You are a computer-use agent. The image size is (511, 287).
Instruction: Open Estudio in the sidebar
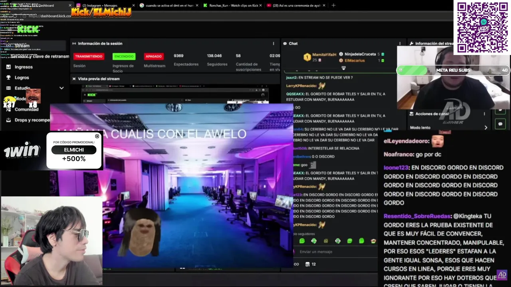pos(22,88)
